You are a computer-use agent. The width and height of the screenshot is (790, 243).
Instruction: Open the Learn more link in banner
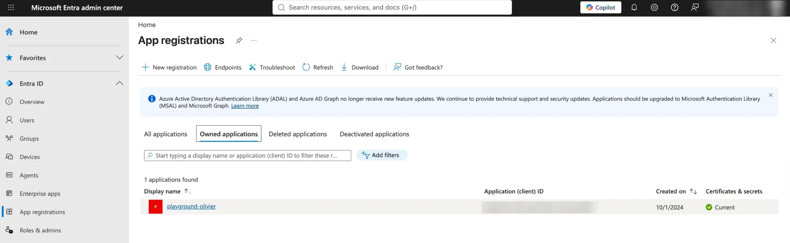click(245, 106)
